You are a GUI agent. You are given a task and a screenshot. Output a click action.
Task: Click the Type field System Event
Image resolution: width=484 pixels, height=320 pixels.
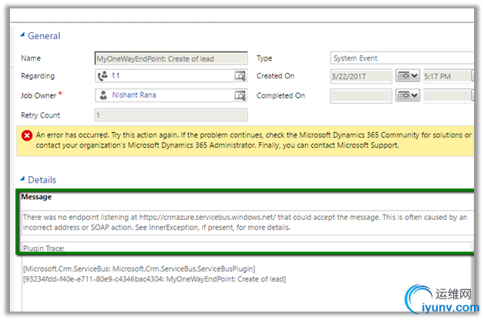[402, 58]
